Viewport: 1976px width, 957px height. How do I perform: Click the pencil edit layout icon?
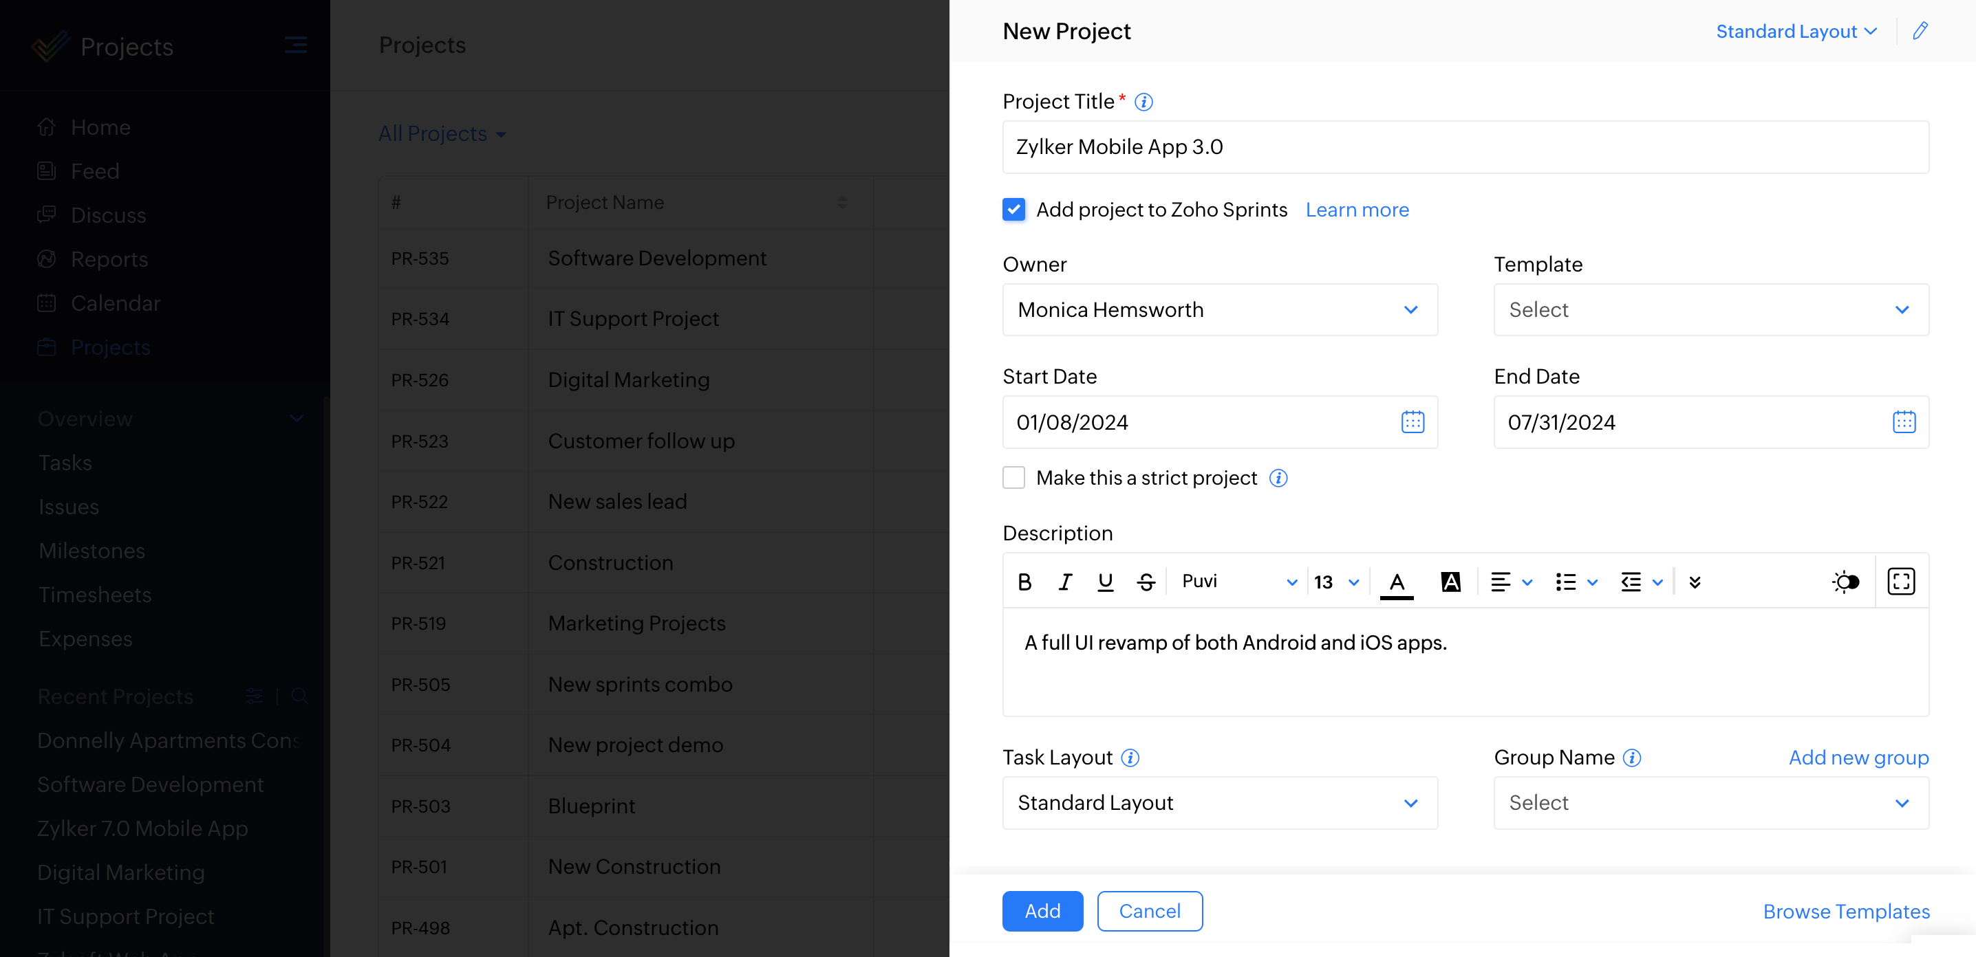click(x=1920, y=32)
